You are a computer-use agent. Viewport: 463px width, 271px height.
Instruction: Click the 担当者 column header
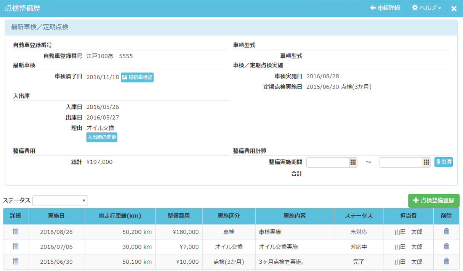click(x=409, y=216)
